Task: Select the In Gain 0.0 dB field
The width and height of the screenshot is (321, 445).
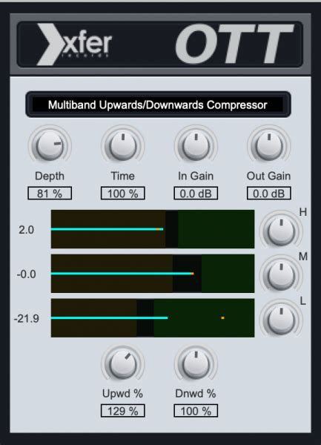Action: 196,194
